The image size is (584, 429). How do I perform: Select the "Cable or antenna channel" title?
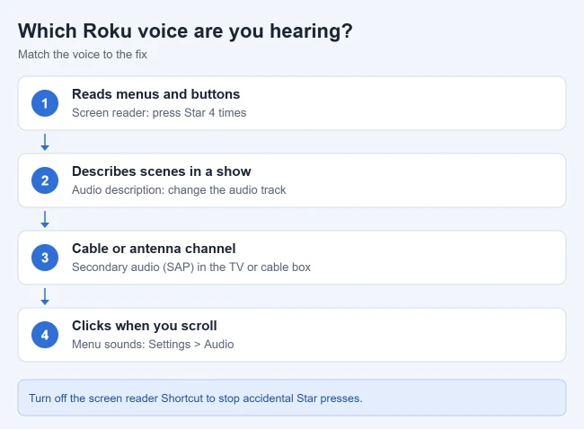pyautogui.click(x=154, y=249)
